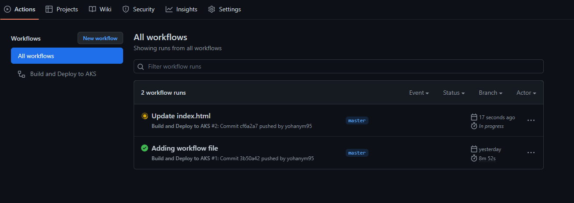
Task: Click the search magnifier icon in filter box
Action: pos(141,67)
